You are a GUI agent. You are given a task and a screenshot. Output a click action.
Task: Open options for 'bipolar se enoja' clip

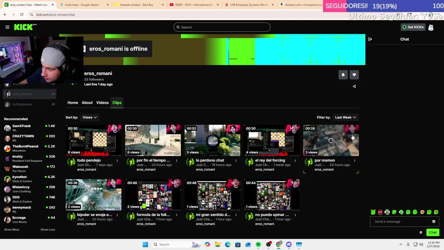point(117,215)
